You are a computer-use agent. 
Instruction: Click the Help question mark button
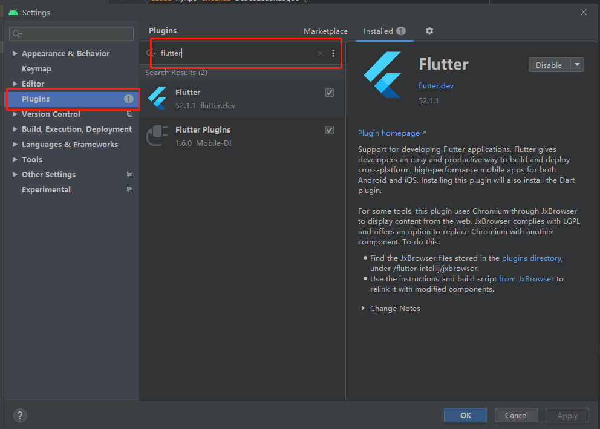(20, 415)
